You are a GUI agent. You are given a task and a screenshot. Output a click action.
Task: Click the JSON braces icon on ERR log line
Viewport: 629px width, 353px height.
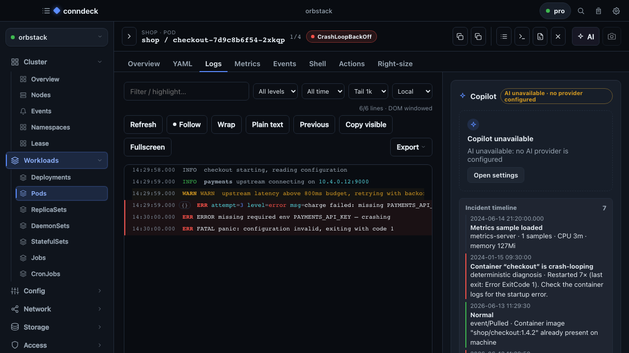(x=185, y=205)
